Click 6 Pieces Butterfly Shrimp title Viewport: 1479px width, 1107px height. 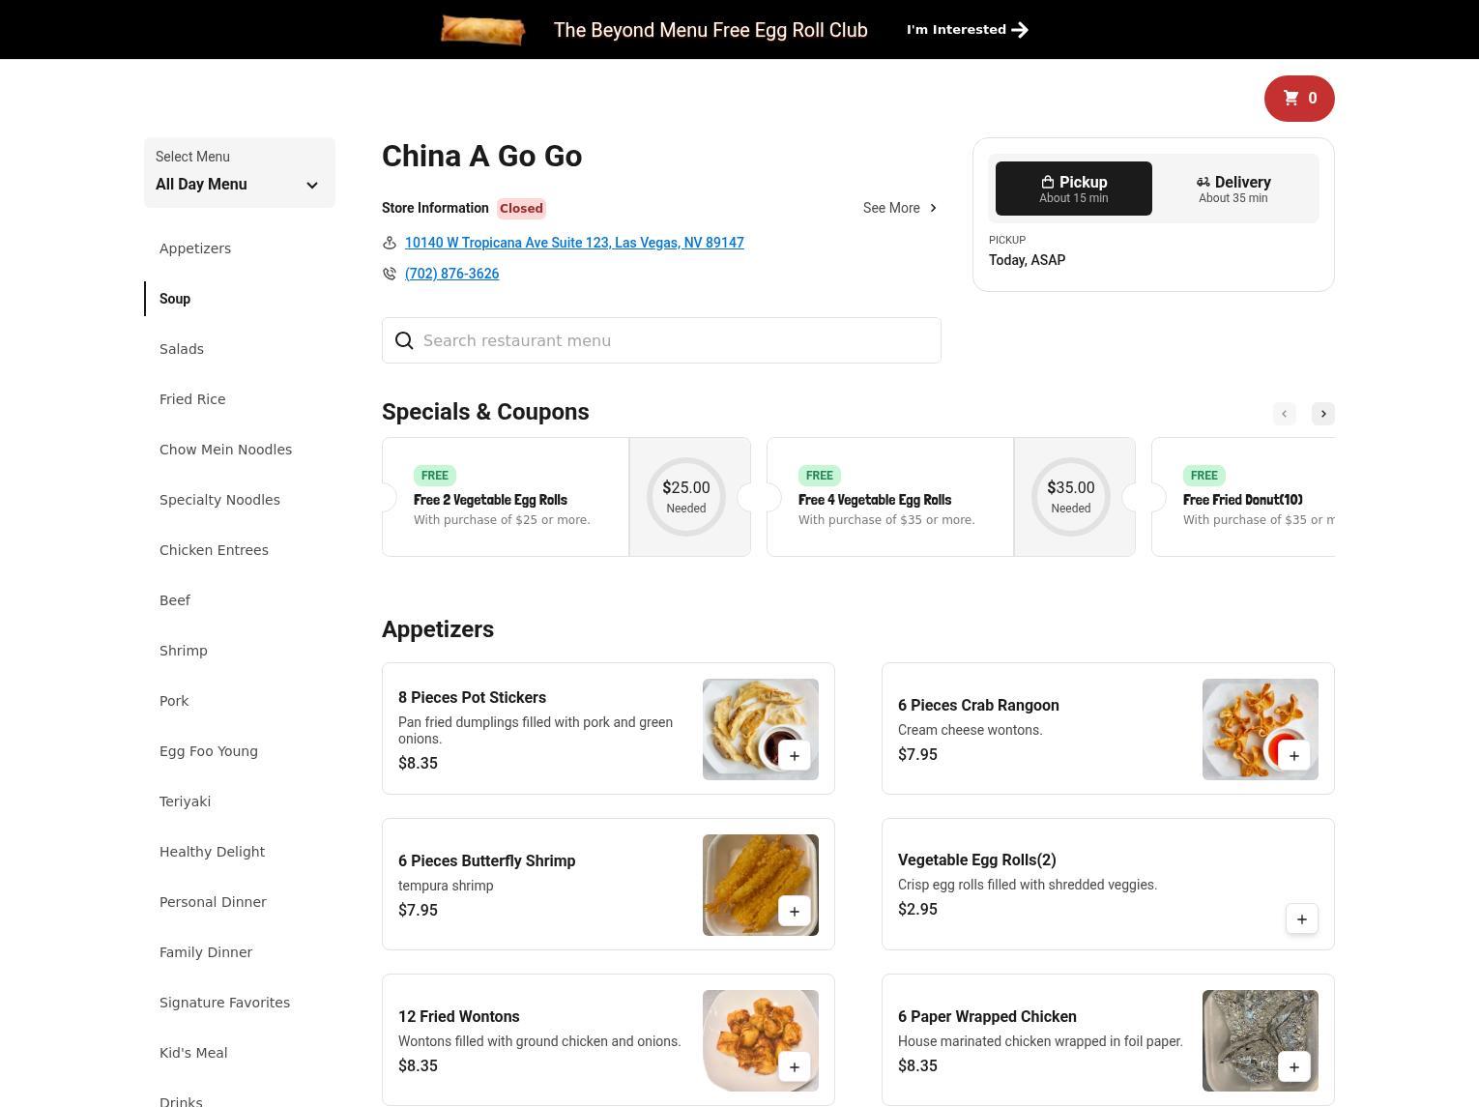pyautogui.click(x=486, y=861)
